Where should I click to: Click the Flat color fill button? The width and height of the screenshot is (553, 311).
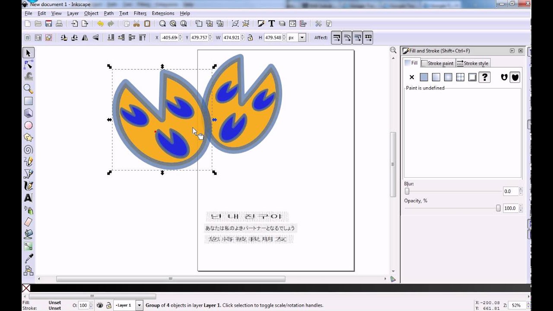(x=424, y=77)
